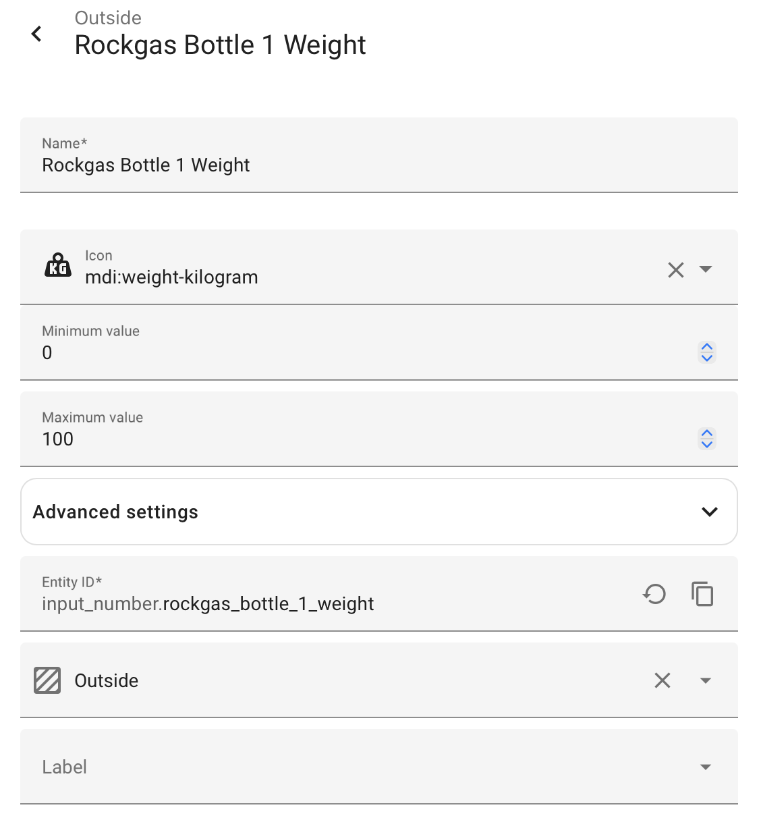This screenshot has width=761, height=818.
Task: Click the weight-kilogram icon preview
Action: 58,265
